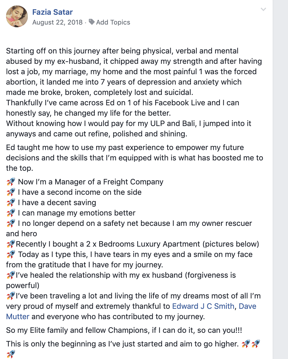The width and height of the screenshot is (288, 359).
Task: Click rocket emoji beside 'second income' line
Action: click(11, 192)
